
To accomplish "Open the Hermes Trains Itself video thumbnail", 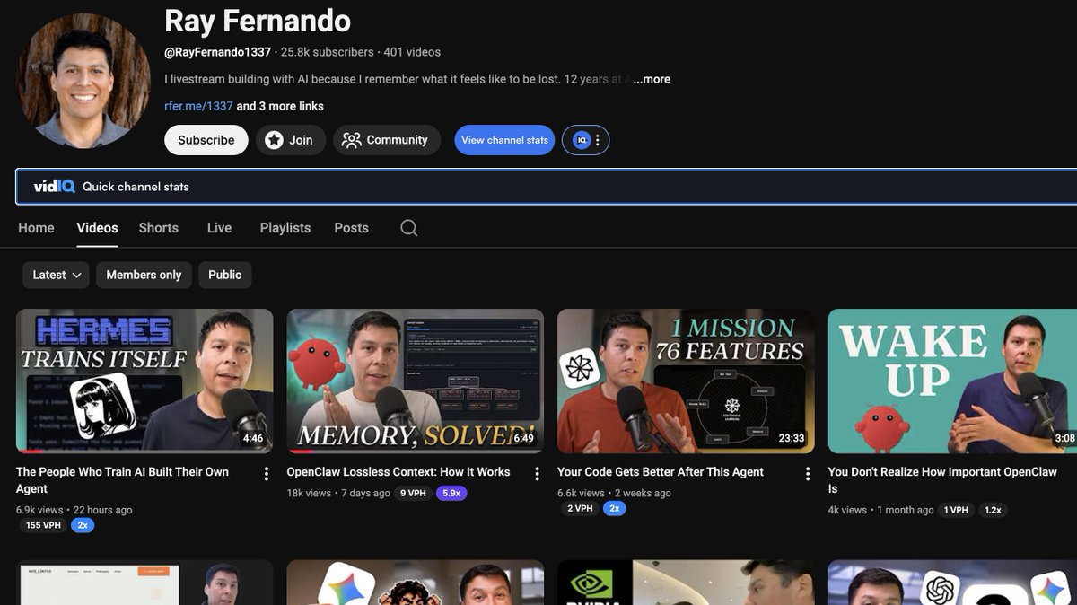I will (144, 381).
